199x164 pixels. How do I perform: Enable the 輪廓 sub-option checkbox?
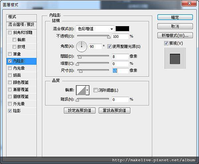14,40
